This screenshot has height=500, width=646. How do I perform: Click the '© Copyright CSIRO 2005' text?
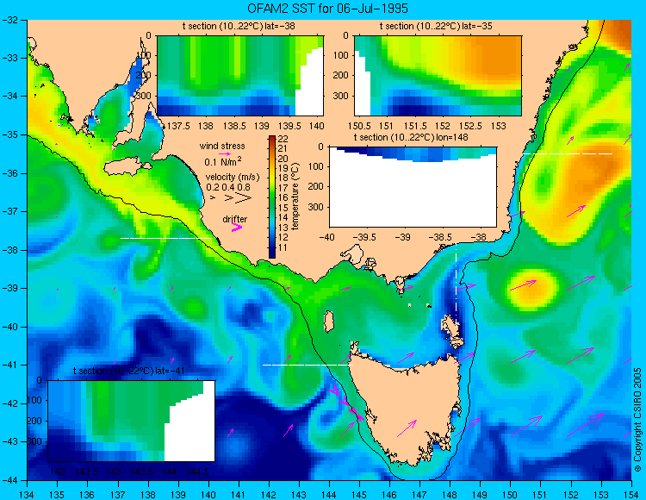(638, 420)
